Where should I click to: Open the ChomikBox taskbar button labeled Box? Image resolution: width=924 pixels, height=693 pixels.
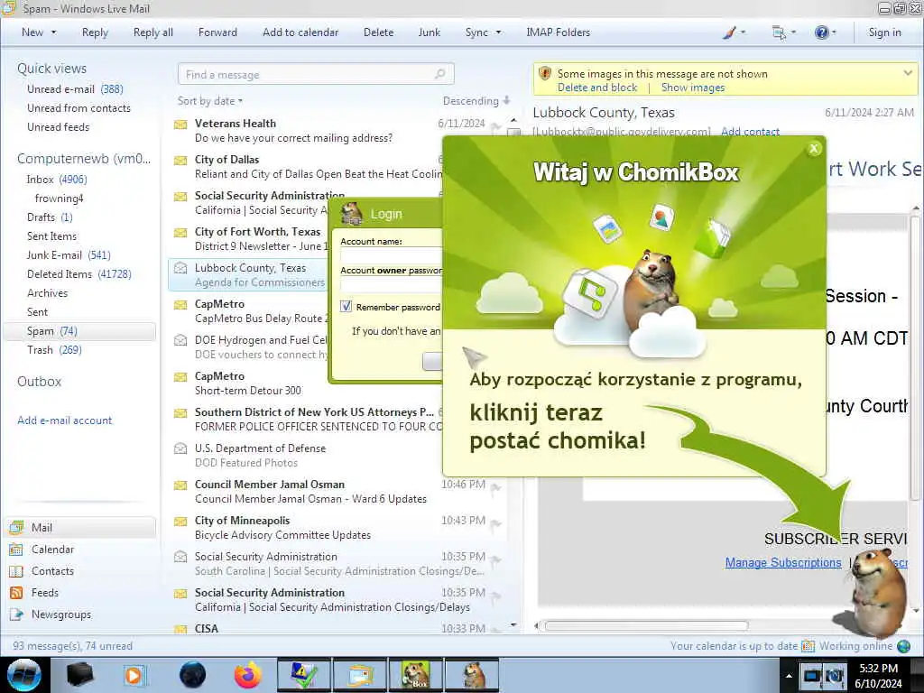click(415, 675)
